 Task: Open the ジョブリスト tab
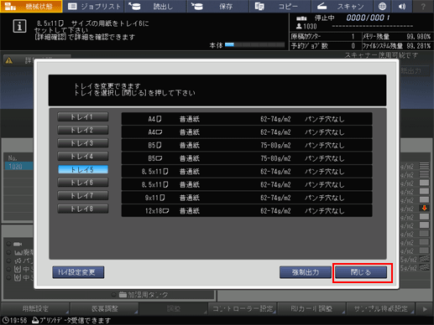pos(93,6)
